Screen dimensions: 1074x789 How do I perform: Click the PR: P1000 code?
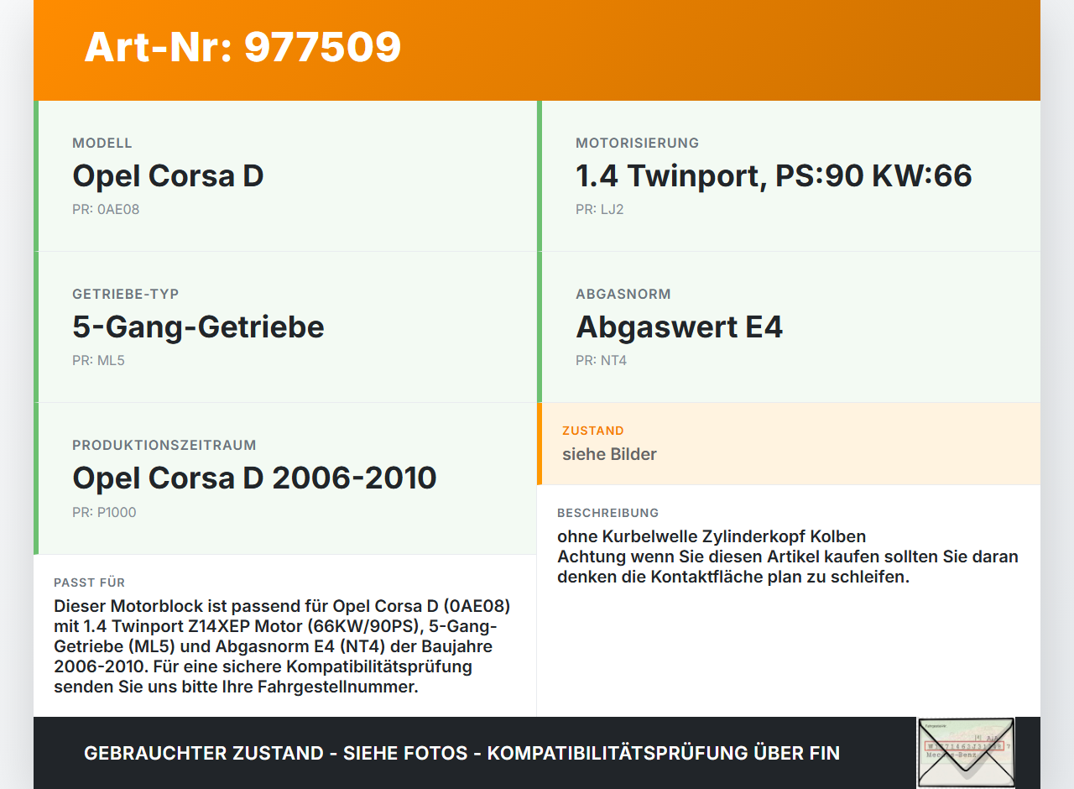[x=104, y=512]
